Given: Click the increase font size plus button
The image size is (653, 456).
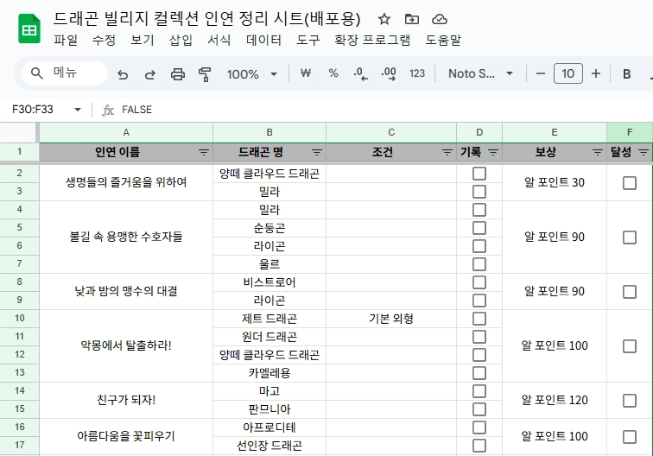Looking at the screenshot, I should click(595, 74).
